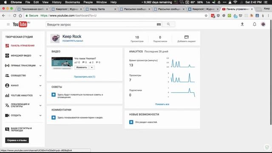272x153 pixels.
Task: Click the star icon in the Советы widget
Action: 54,94
